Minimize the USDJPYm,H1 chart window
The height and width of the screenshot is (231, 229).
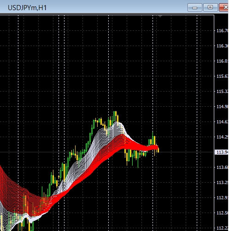point(195,7)
